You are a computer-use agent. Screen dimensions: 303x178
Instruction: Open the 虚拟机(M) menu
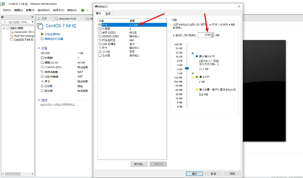click(x=44, y=10)
